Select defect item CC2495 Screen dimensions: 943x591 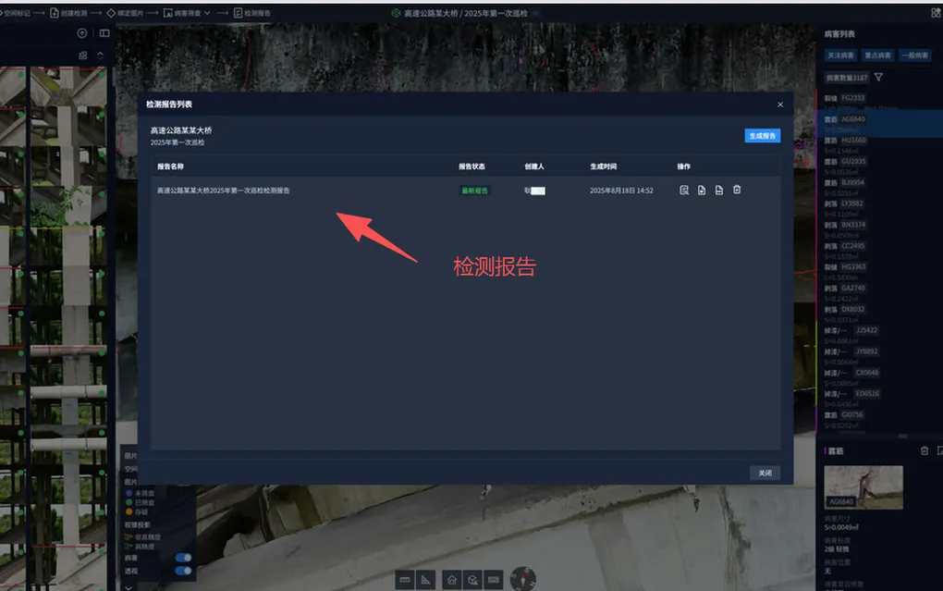pos(852,245)
